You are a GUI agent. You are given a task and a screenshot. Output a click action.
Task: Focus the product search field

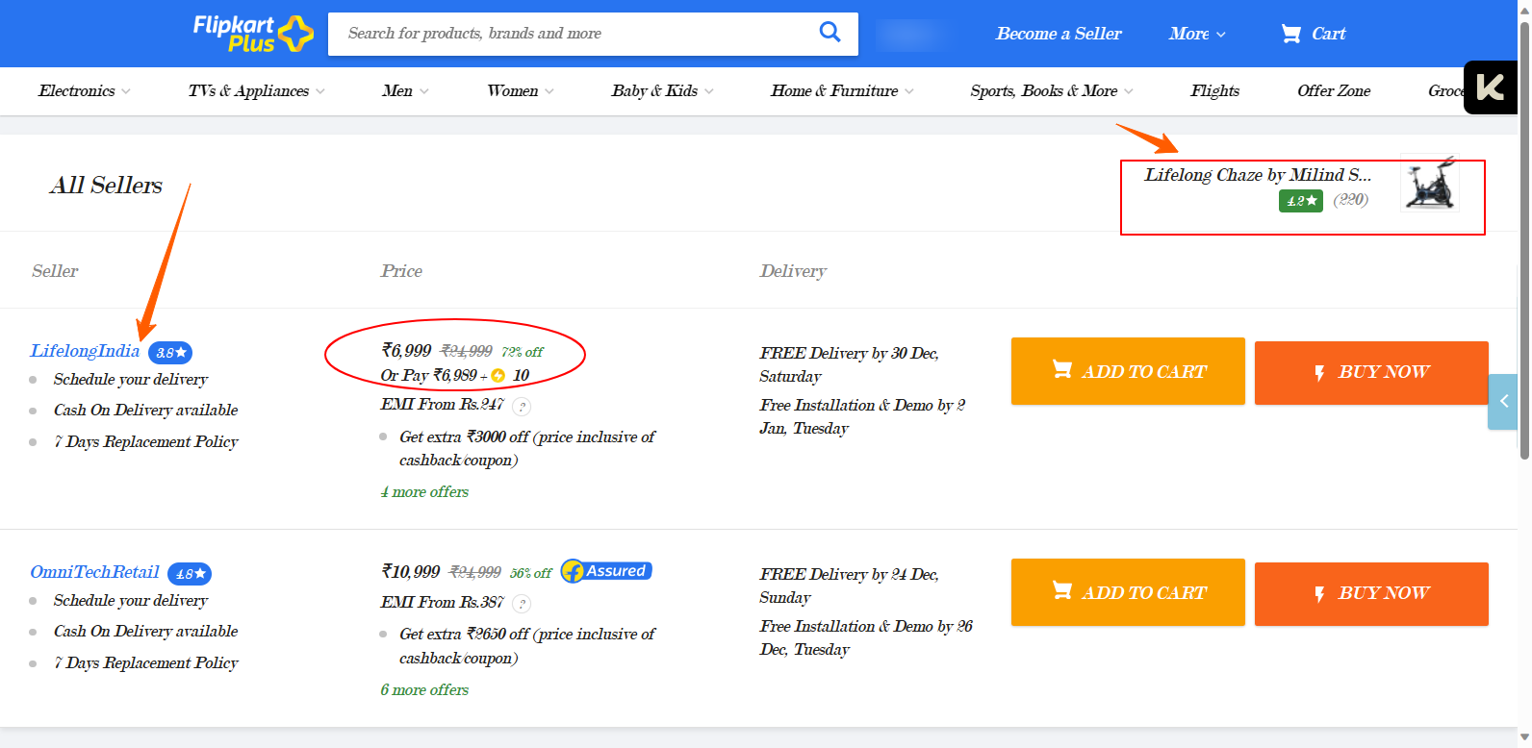(x=568, y=34)
